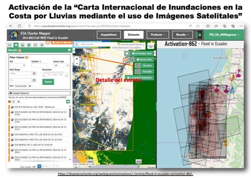Open the Products dropdown menu

pos(158,35)
